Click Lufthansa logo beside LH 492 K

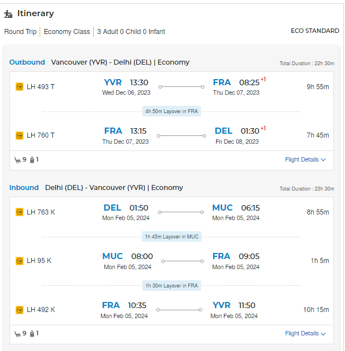[20, 309]
